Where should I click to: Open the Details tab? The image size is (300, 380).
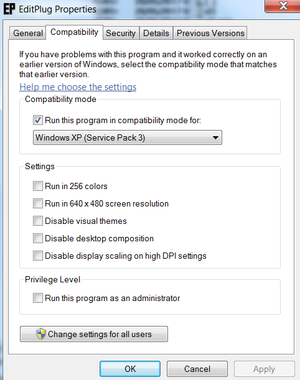pos(156,33)
